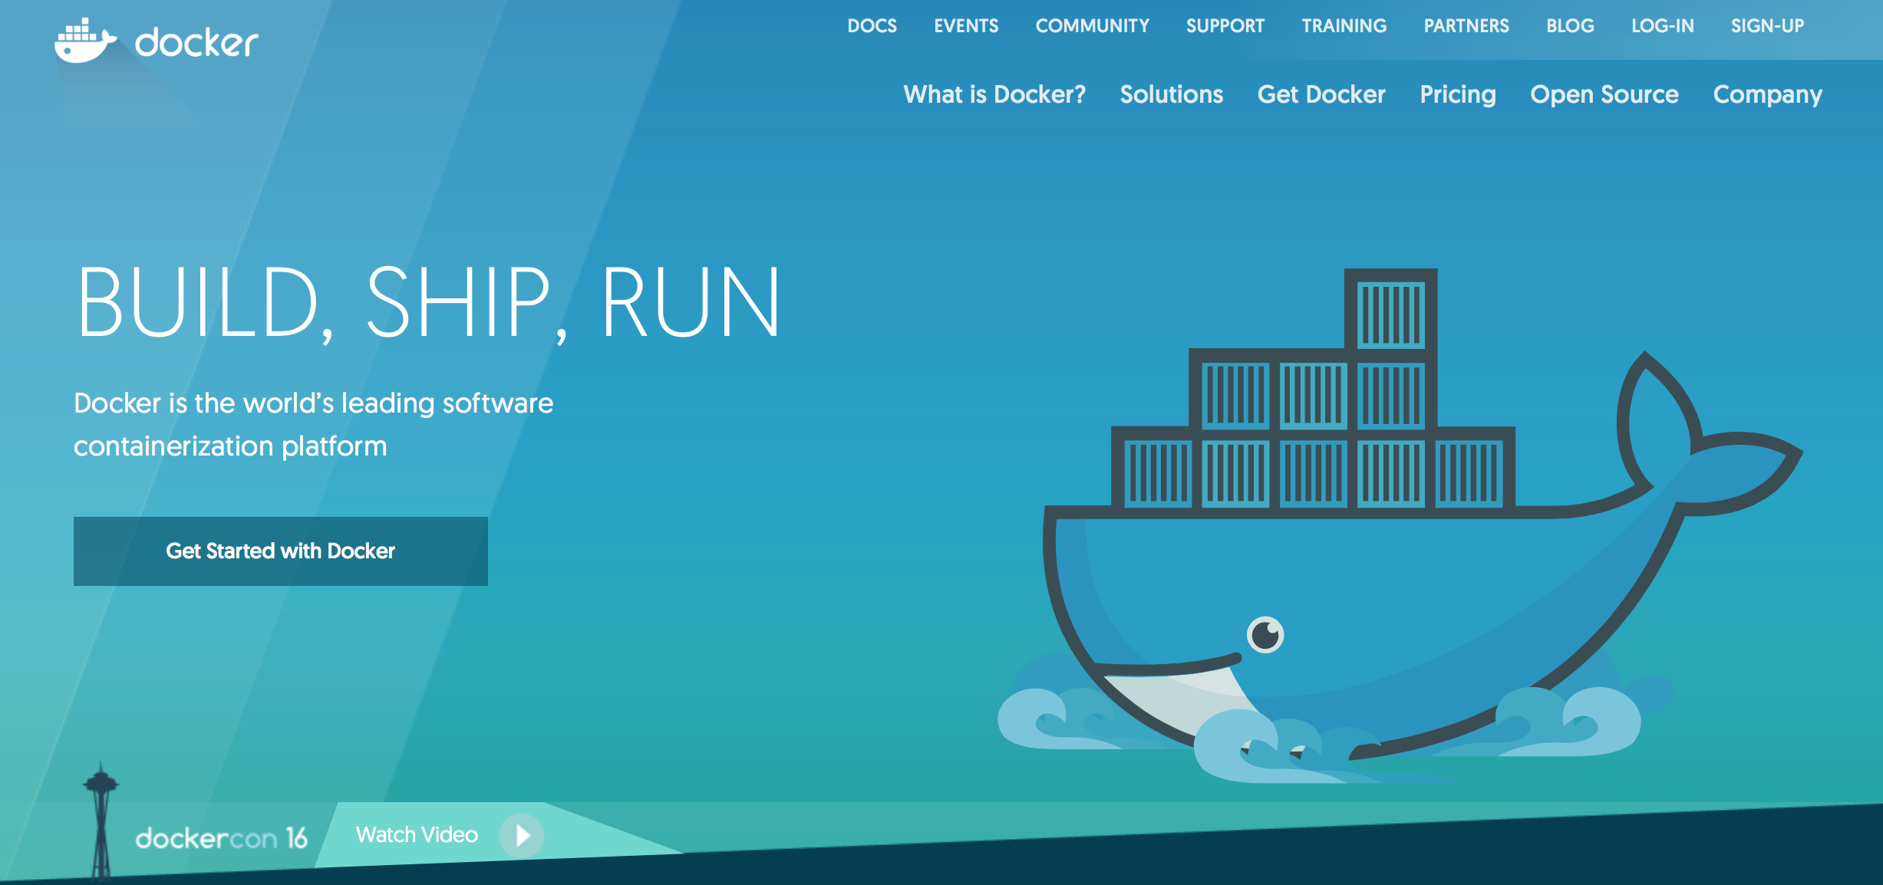Click the docker wordmark in header
1883x885 pixels.
click(196, 43)
